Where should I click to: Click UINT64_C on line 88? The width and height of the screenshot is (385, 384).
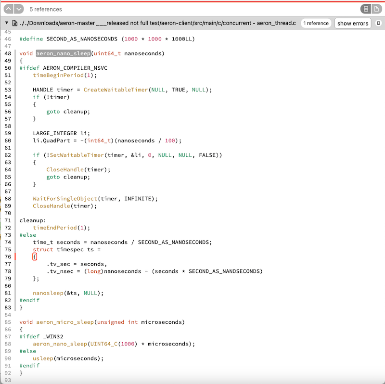pos(104,344)
